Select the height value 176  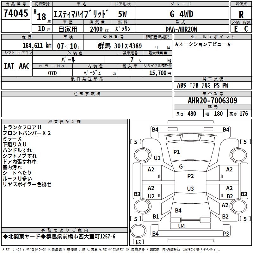(x=244, y=114)
